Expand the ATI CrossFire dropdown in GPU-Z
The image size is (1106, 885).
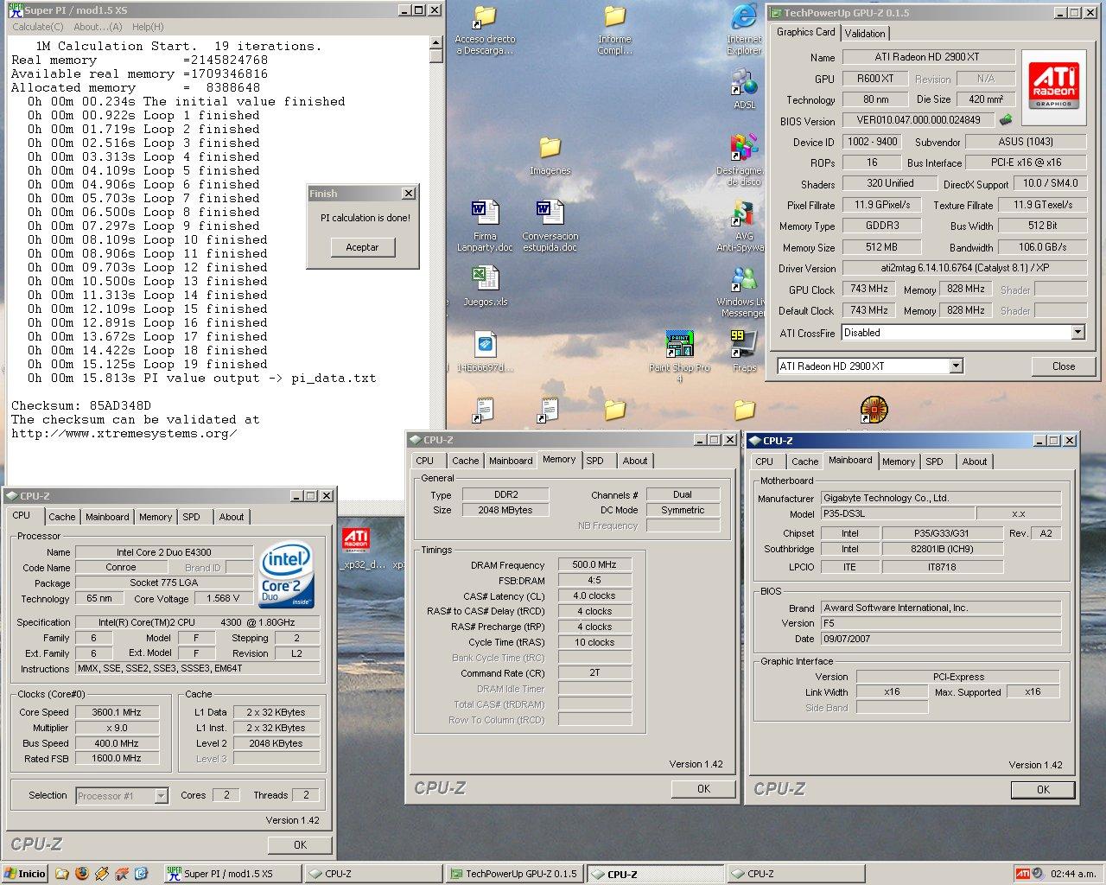click(1077, 333)
